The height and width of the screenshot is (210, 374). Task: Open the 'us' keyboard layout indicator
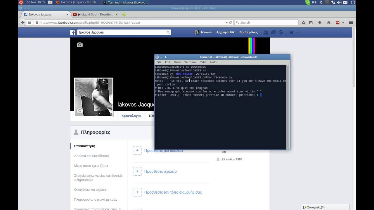coord(314,2)
